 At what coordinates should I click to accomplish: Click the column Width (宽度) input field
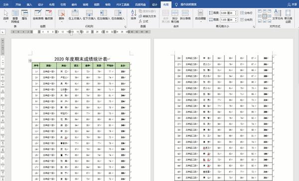point(227,19)
